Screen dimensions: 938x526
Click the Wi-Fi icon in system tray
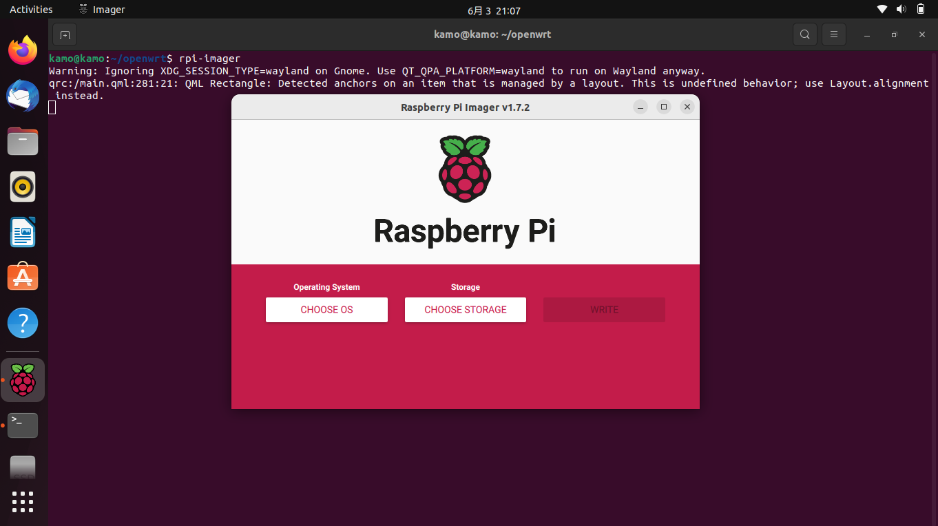(882, 10)
